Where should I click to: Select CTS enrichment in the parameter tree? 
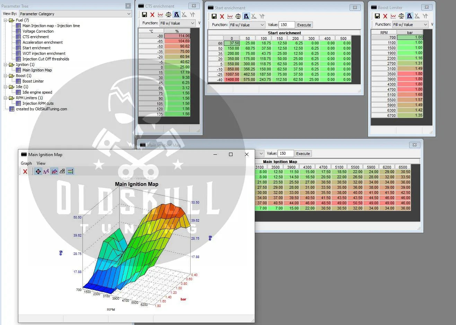[36, 37]
